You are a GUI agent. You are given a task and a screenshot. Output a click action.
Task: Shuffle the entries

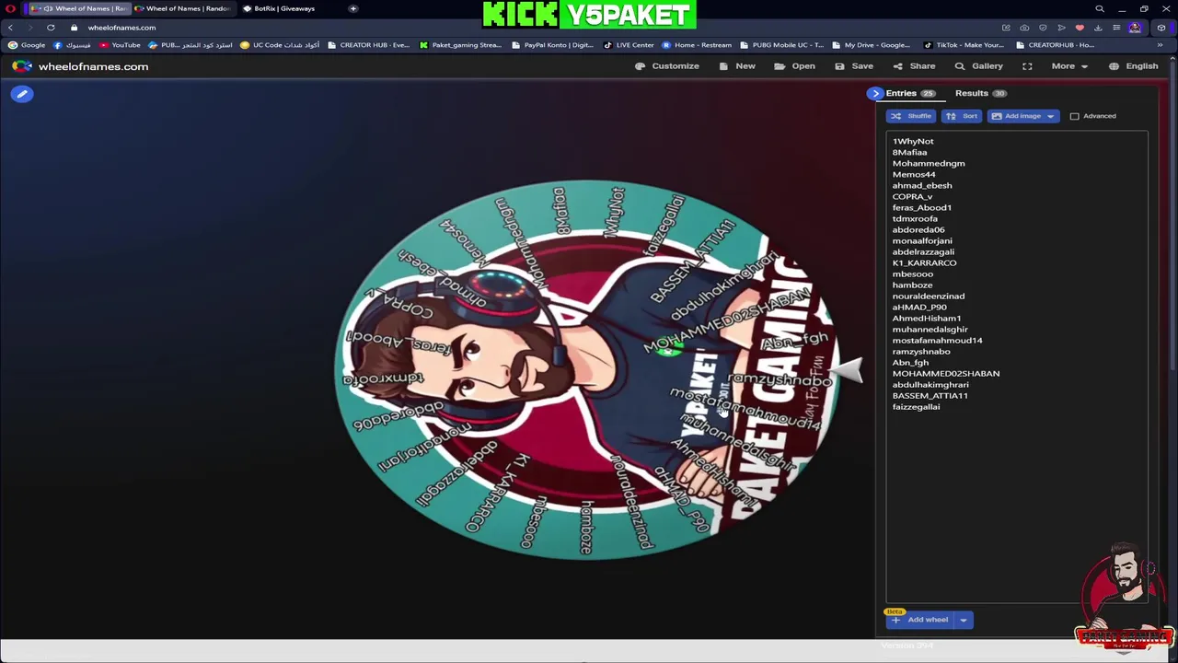911,116
